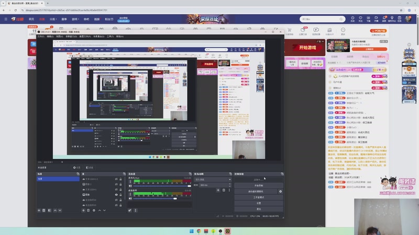Go to 赛事 tab in Douyu navigation
419x235 pixels.
tap(64, 19)
